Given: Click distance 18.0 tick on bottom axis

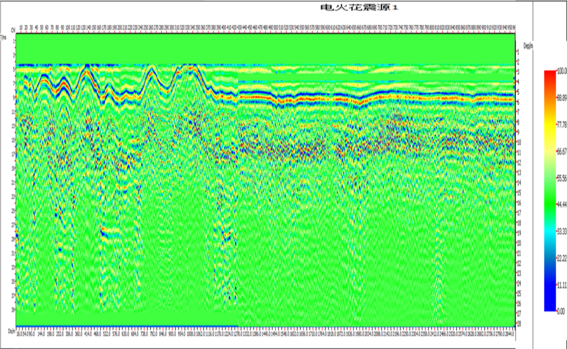Looking at the screenshot, I should [20, 334].
